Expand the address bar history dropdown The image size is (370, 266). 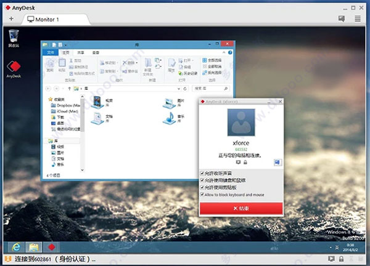point(179,89)
